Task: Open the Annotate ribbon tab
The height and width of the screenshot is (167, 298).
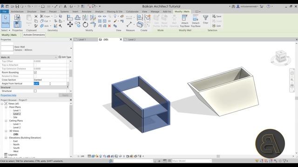Action: (87, 12)
